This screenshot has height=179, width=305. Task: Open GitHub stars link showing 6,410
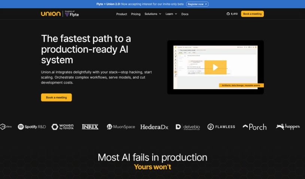coord(232,14)
